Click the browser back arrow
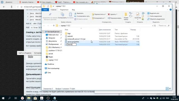Image resolution: width=179 pixels, height=101 pixels. coord(4,7)
